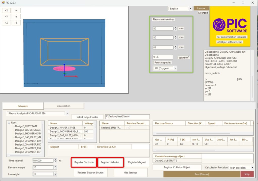This screenshot has height=181, width=258.
Task: Switch view to +Z axis
Action: pos(6,23)
